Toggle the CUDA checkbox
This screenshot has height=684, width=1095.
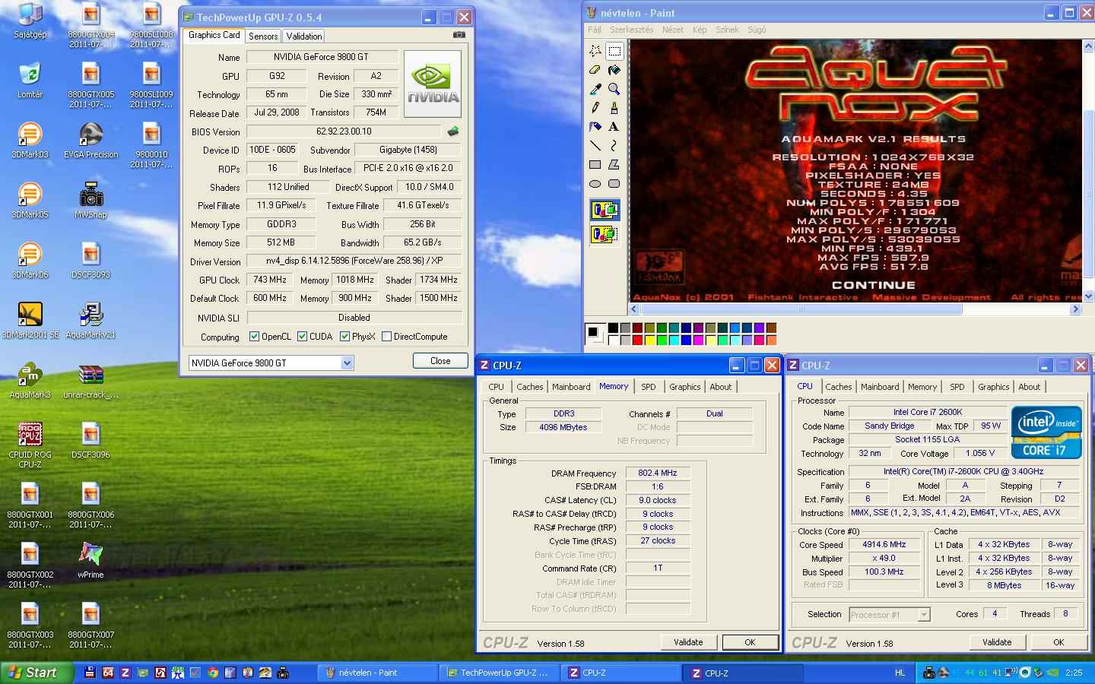point(303,337)
